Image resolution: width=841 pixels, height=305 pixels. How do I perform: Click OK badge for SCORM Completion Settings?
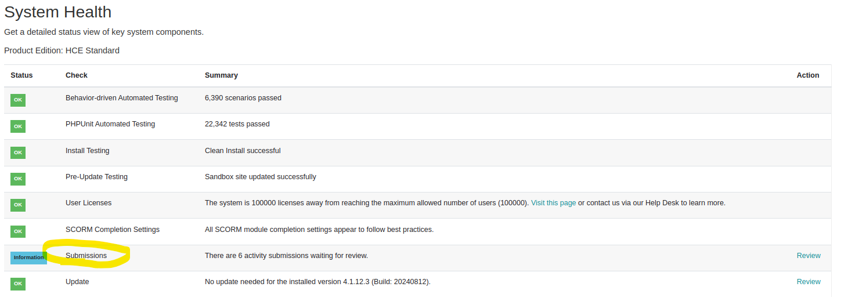pos(18,231)
